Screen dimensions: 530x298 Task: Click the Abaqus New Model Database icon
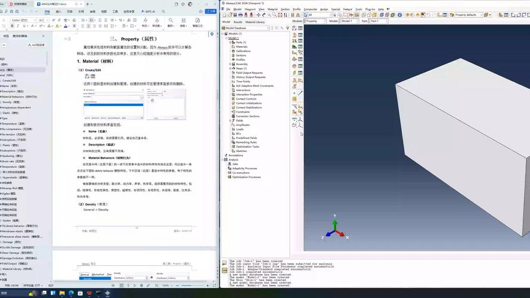(x=224, y=15)
